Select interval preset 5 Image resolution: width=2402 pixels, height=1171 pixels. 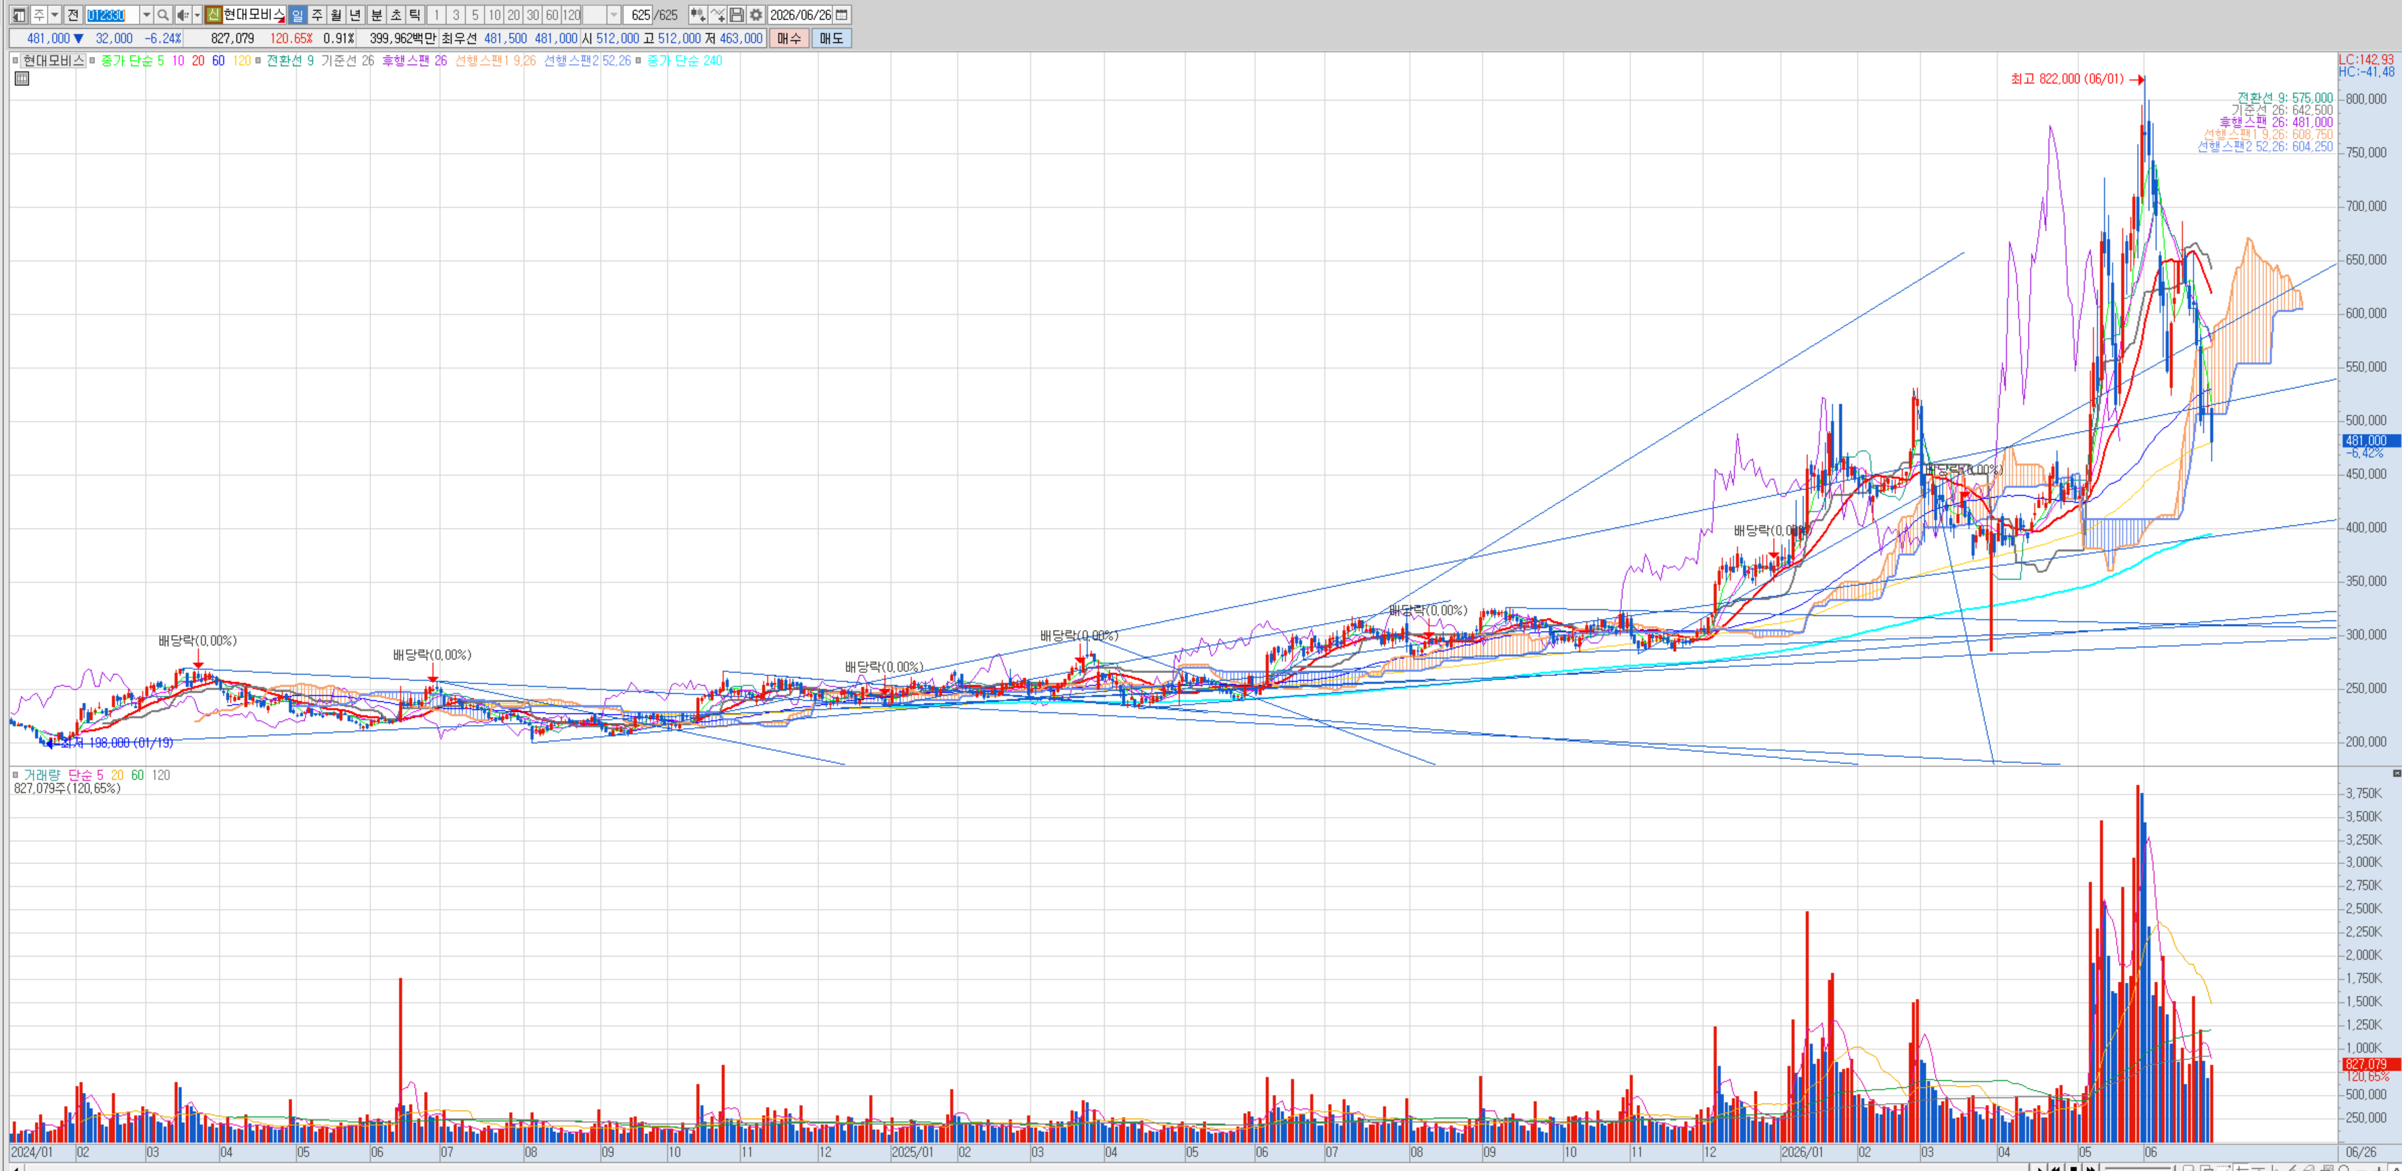pos(475,15)
